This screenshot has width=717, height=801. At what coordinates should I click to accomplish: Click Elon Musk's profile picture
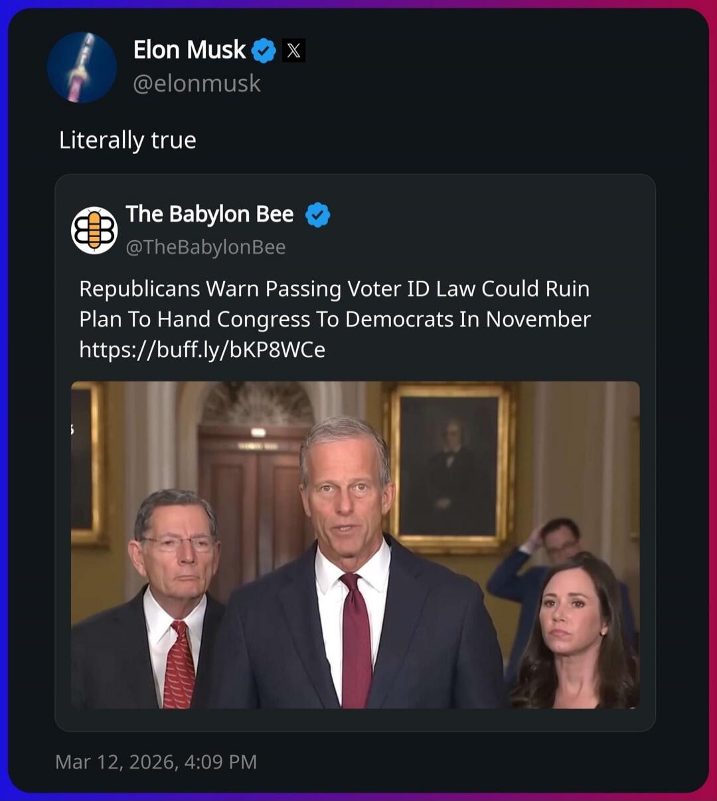click(82, 67)
